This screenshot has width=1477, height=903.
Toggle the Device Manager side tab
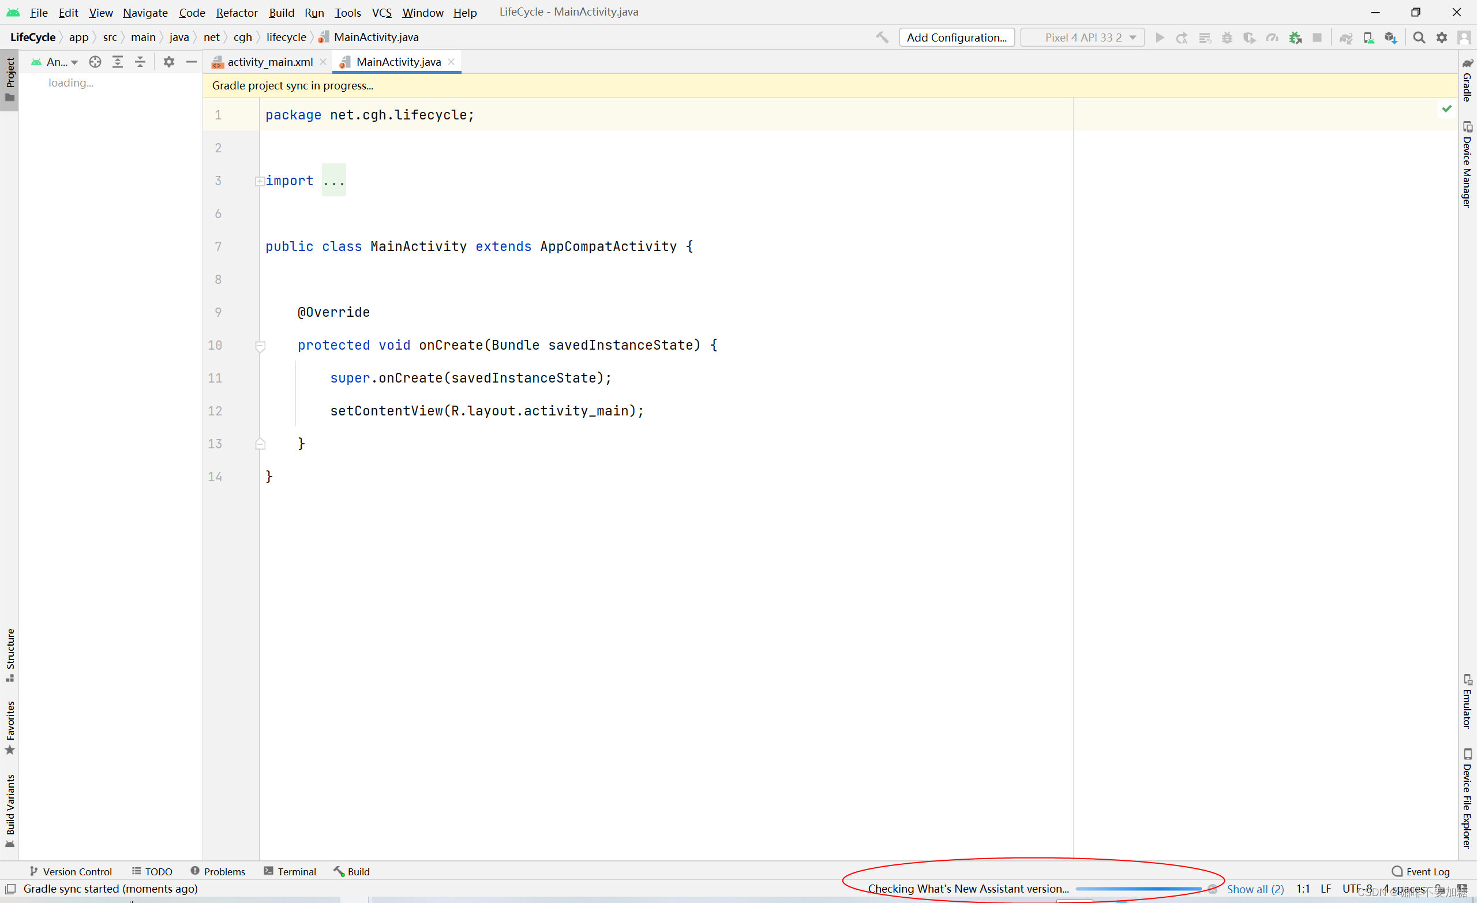[1467, 164]
